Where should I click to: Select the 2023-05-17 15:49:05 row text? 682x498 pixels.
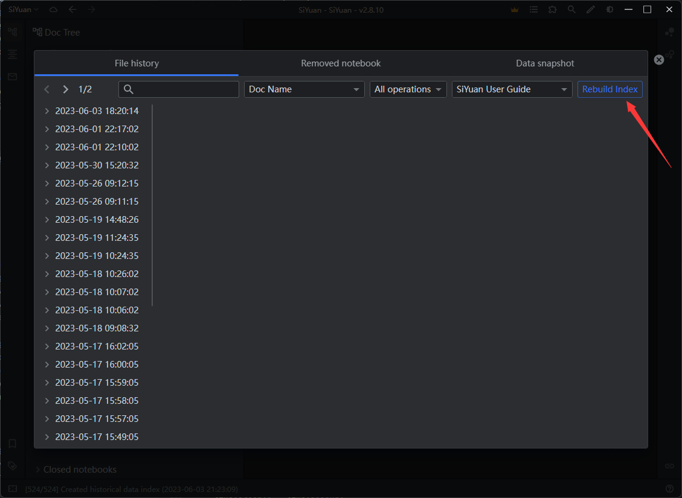pyautogui.click(x=97, y=436)
